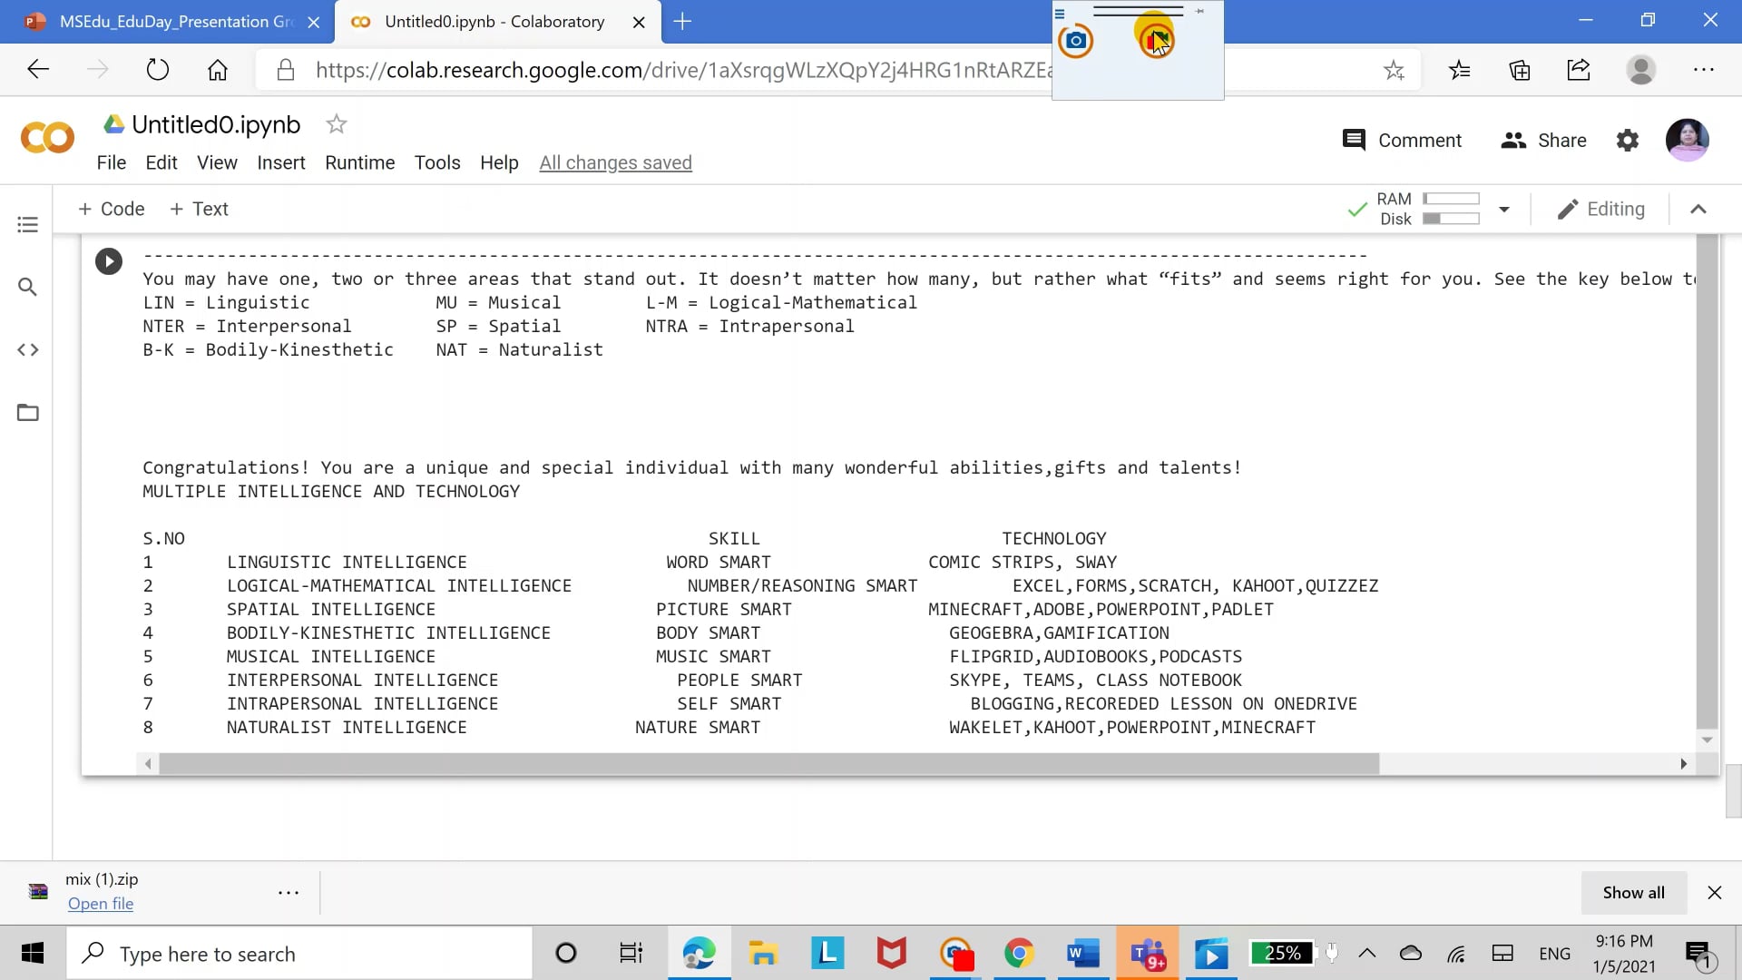
Task: Open the Files panel in Colab
Action: [x=27, y=413]
